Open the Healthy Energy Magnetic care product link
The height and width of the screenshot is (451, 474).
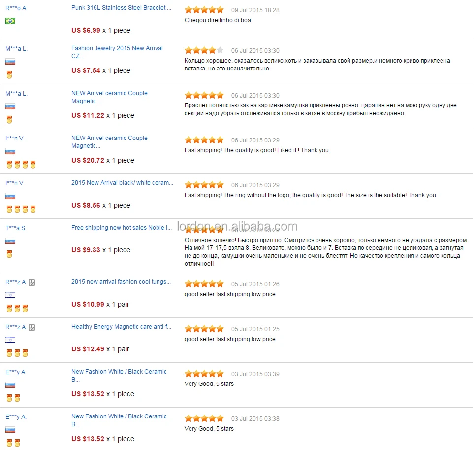coord(121,327)
